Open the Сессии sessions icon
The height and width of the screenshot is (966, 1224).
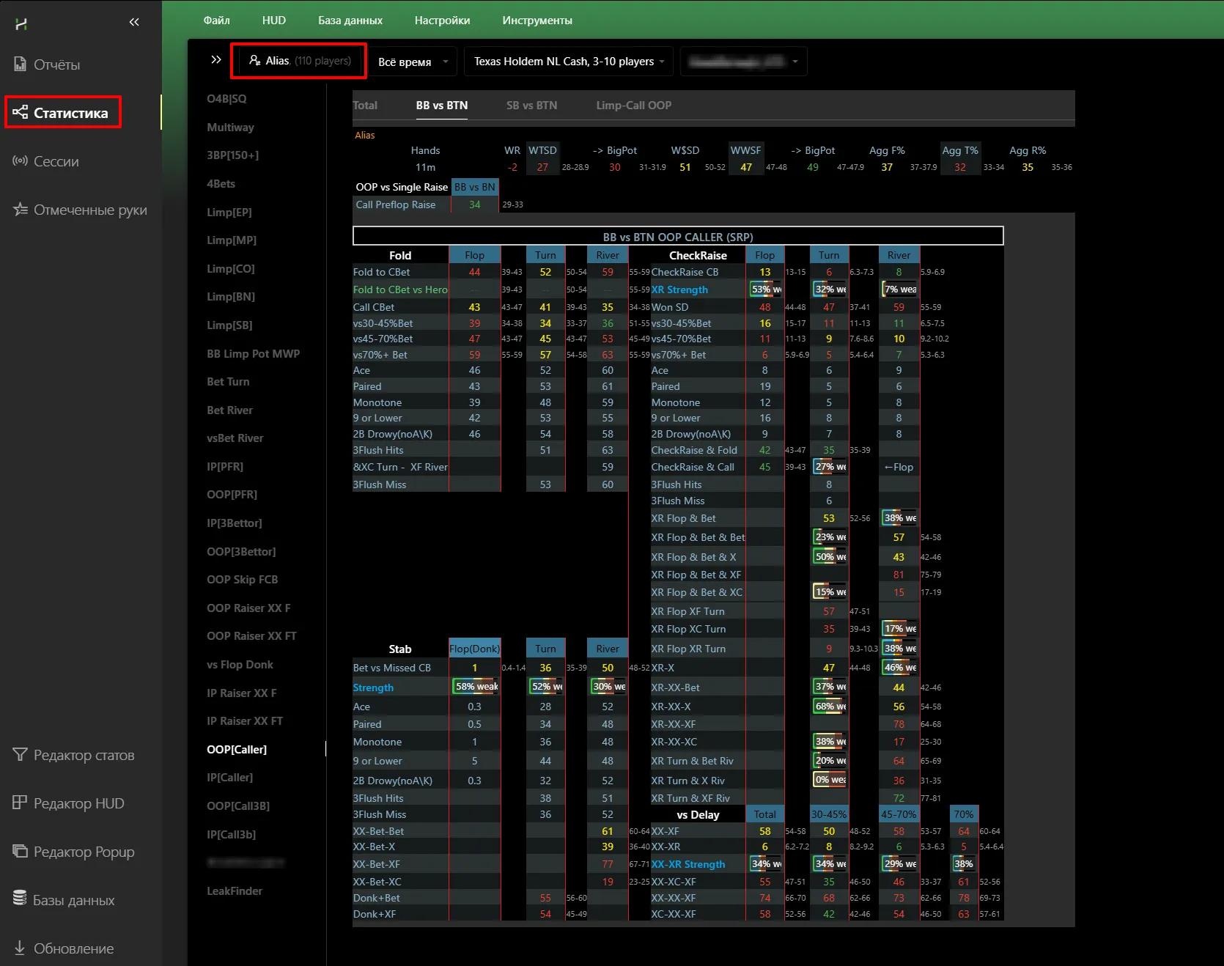tap(21, 161)
